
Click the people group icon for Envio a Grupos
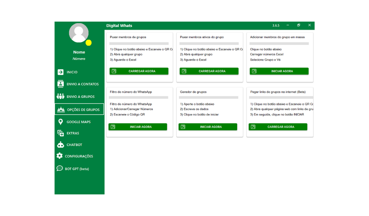pos(61,96)
